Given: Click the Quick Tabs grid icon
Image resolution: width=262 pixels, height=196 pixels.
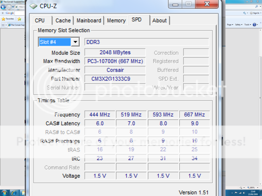Looking at the screenshot, I should pos(3,25).
